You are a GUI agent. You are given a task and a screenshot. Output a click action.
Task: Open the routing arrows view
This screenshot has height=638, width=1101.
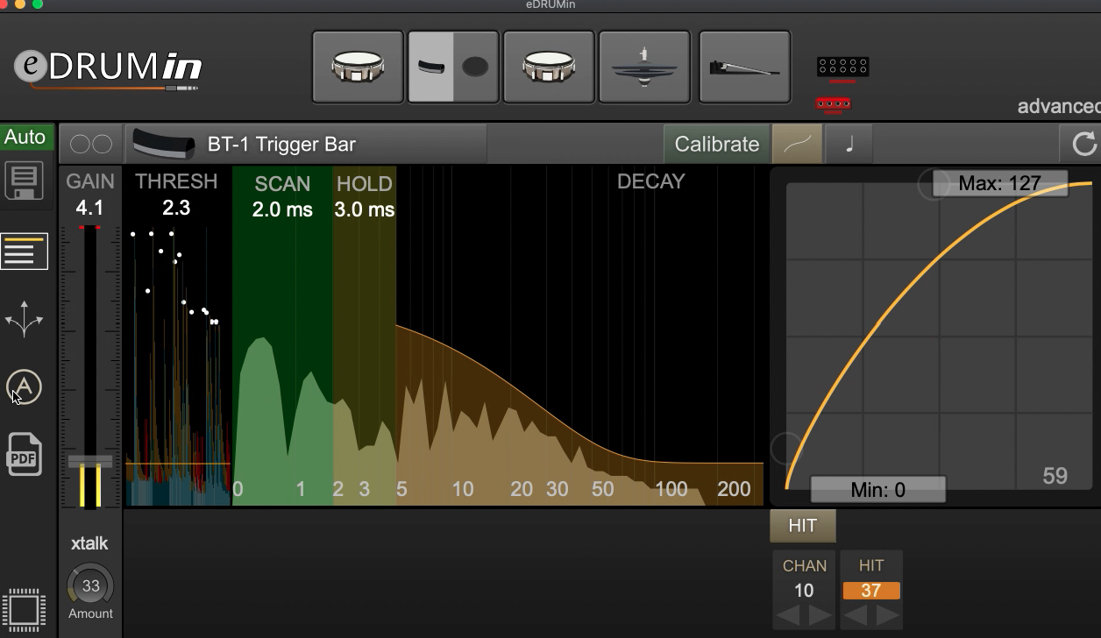(x=24, y=319)
